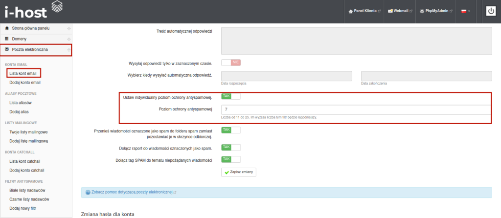Enable sending reply only in selected time
The width and height of the screenshot is (501, 218).
click(x=231, y=63)
